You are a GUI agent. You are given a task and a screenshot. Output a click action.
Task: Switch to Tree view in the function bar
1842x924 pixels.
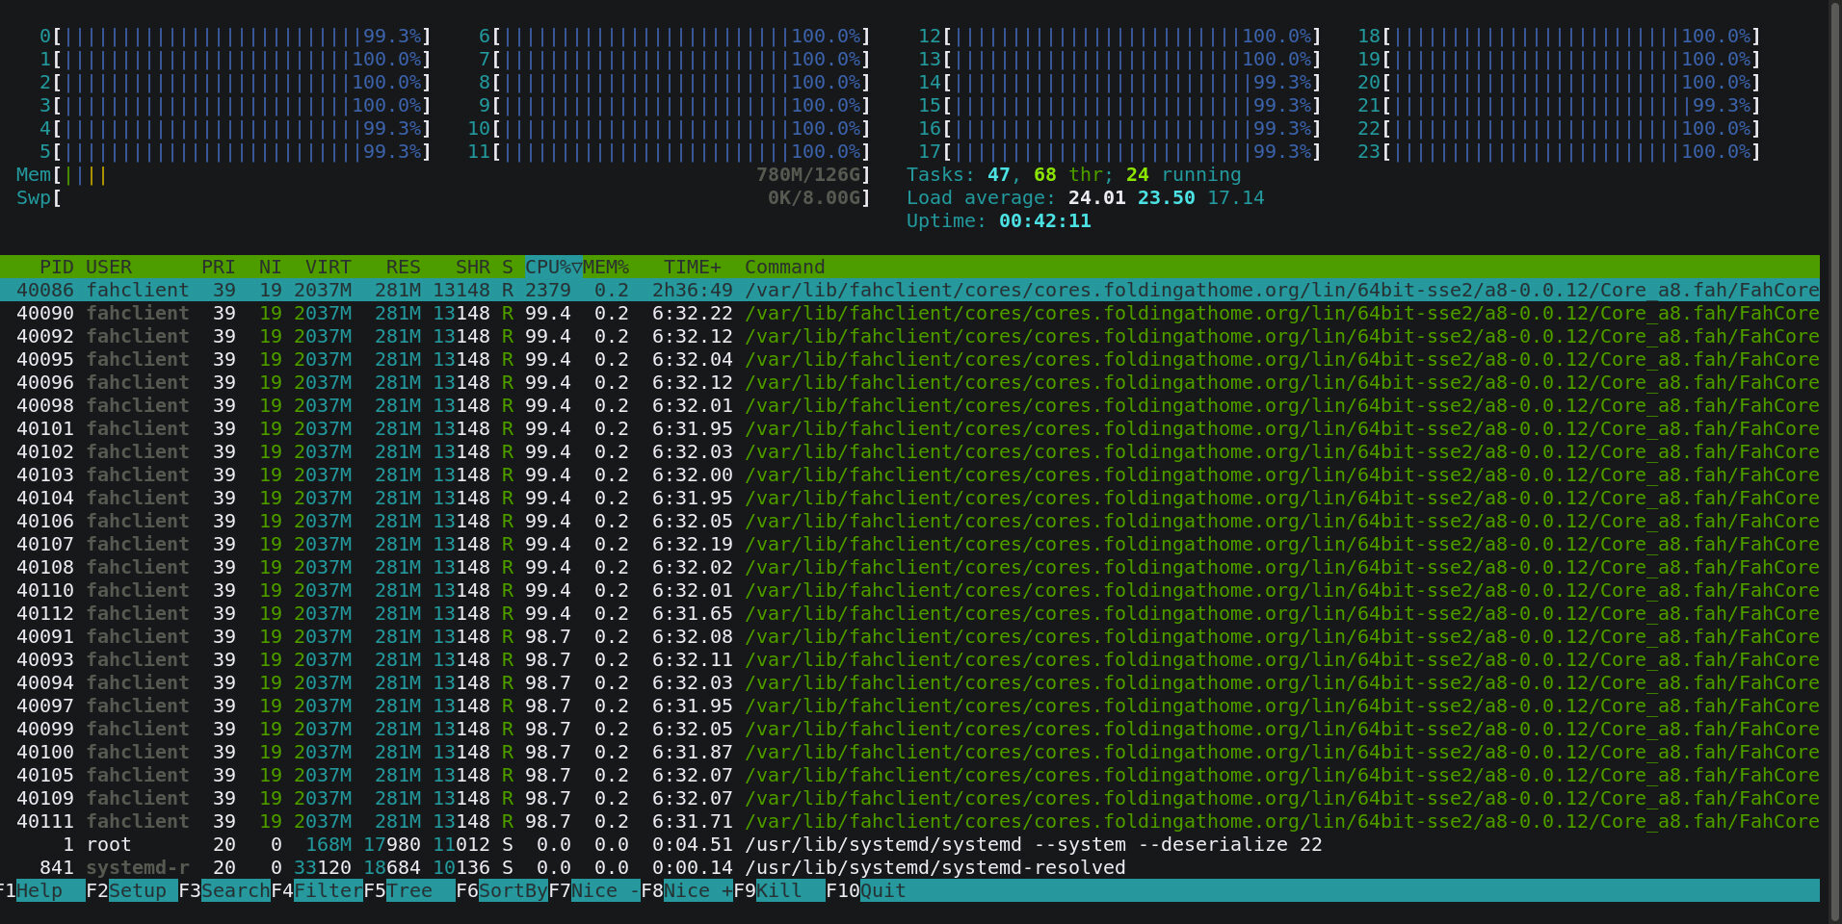tap(420, 890)
